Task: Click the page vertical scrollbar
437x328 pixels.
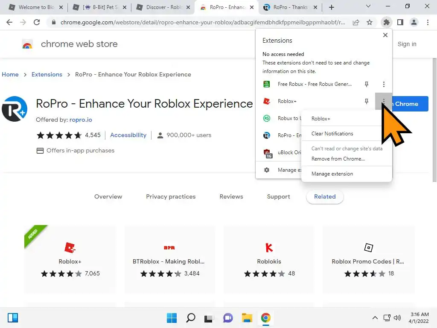Action: [434, 120]
